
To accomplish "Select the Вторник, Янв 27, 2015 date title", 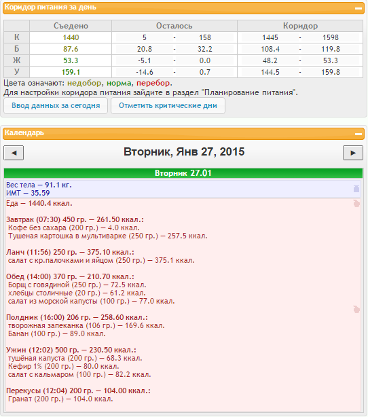I will pyautogui.click(x=184, y=152).
